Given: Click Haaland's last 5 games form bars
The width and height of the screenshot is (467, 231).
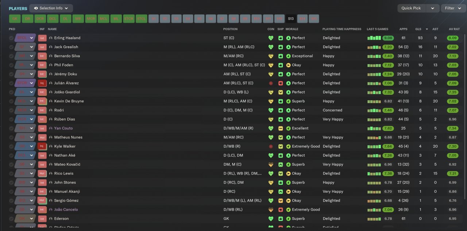Looking at the screenshot, I should [x=374, y=38].
